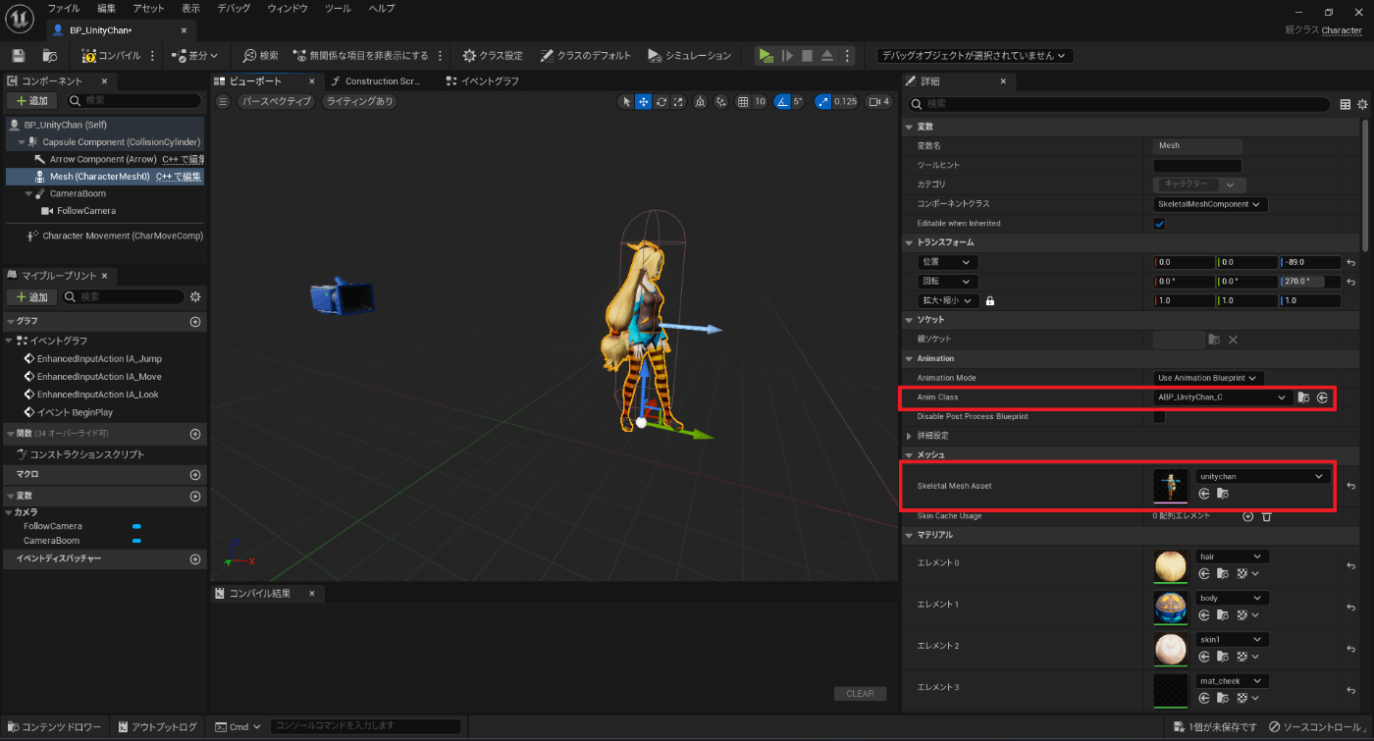This screenshot has height=741, width=1374.
Task: Open the アセット menu
Action: coord(148,8)
